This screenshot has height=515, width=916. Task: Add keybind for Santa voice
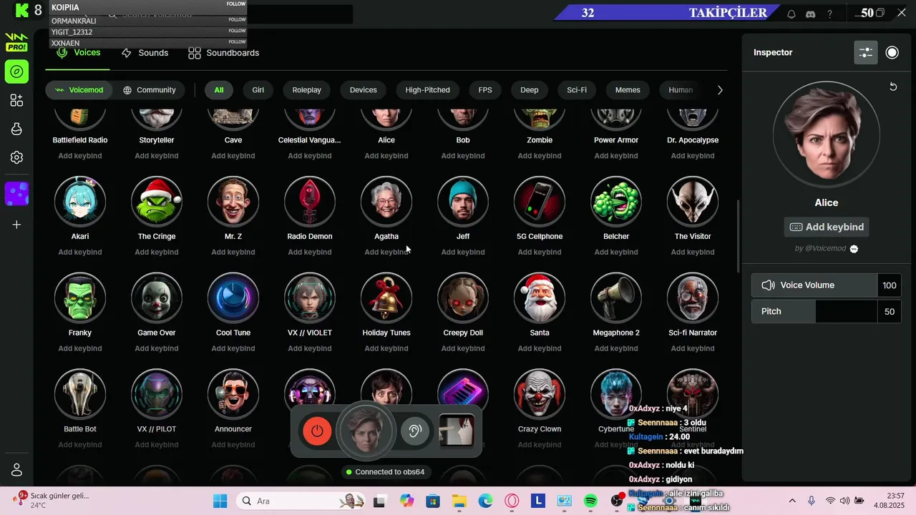540,348
